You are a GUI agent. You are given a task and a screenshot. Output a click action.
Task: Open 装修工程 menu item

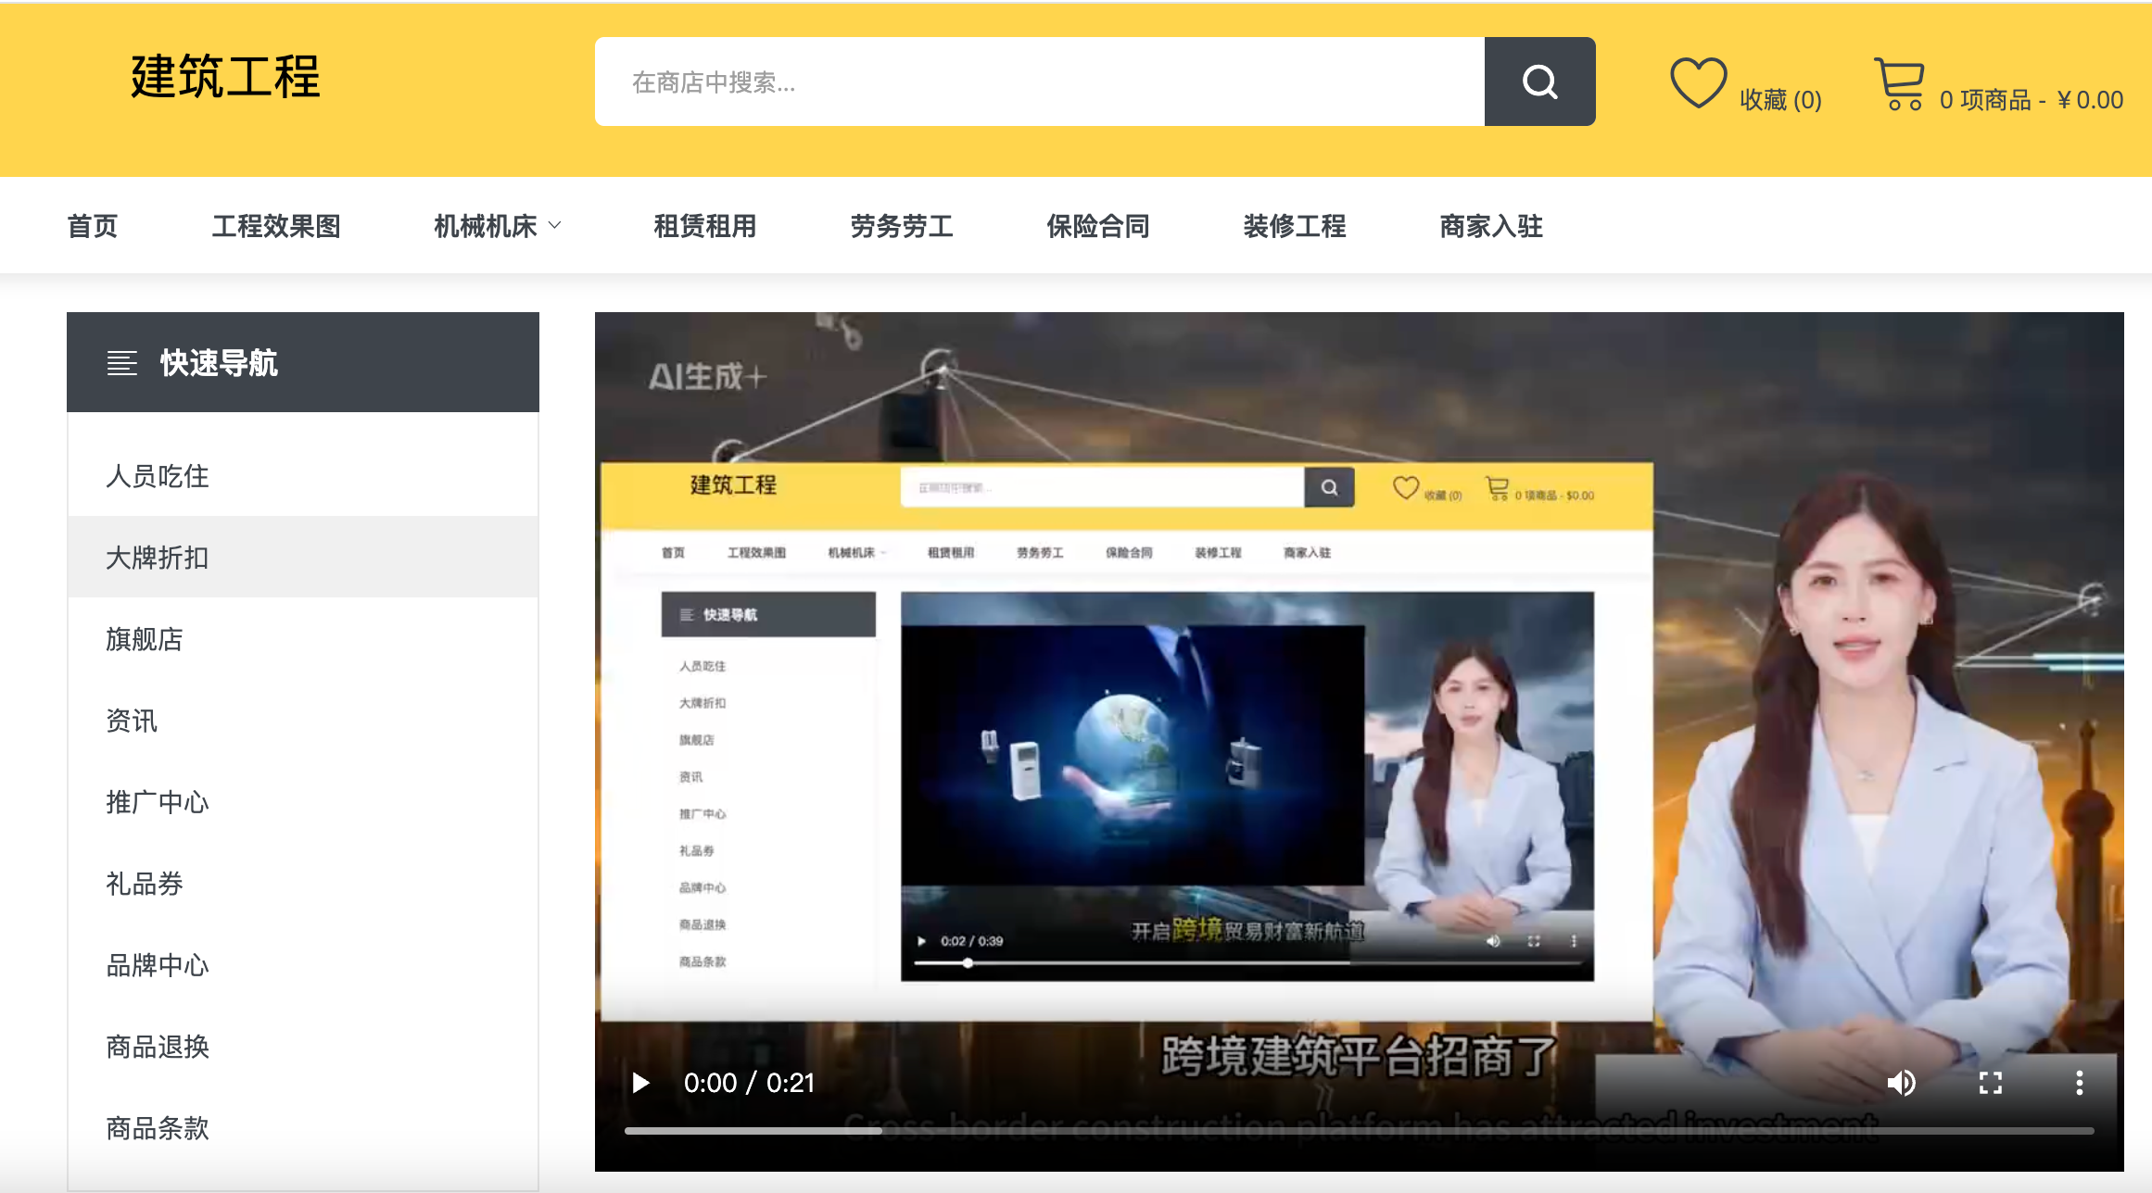(1295, 226)
